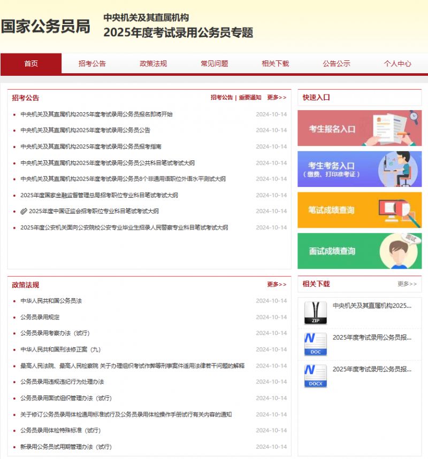Open the 个人中心 nav tab
The height and width of the screenshot is (459, 428).
pyautogui.click(x=398, y=64)
